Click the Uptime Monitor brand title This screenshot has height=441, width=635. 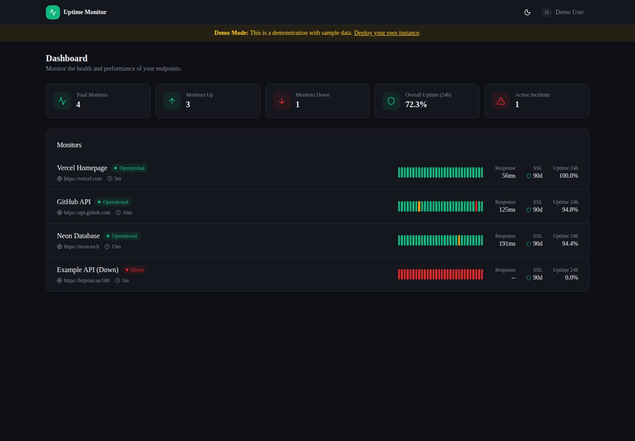click(85, 12)
